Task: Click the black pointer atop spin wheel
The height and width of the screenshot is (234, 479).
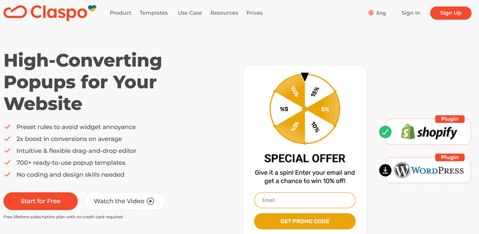Action: [x=305, y=76]
